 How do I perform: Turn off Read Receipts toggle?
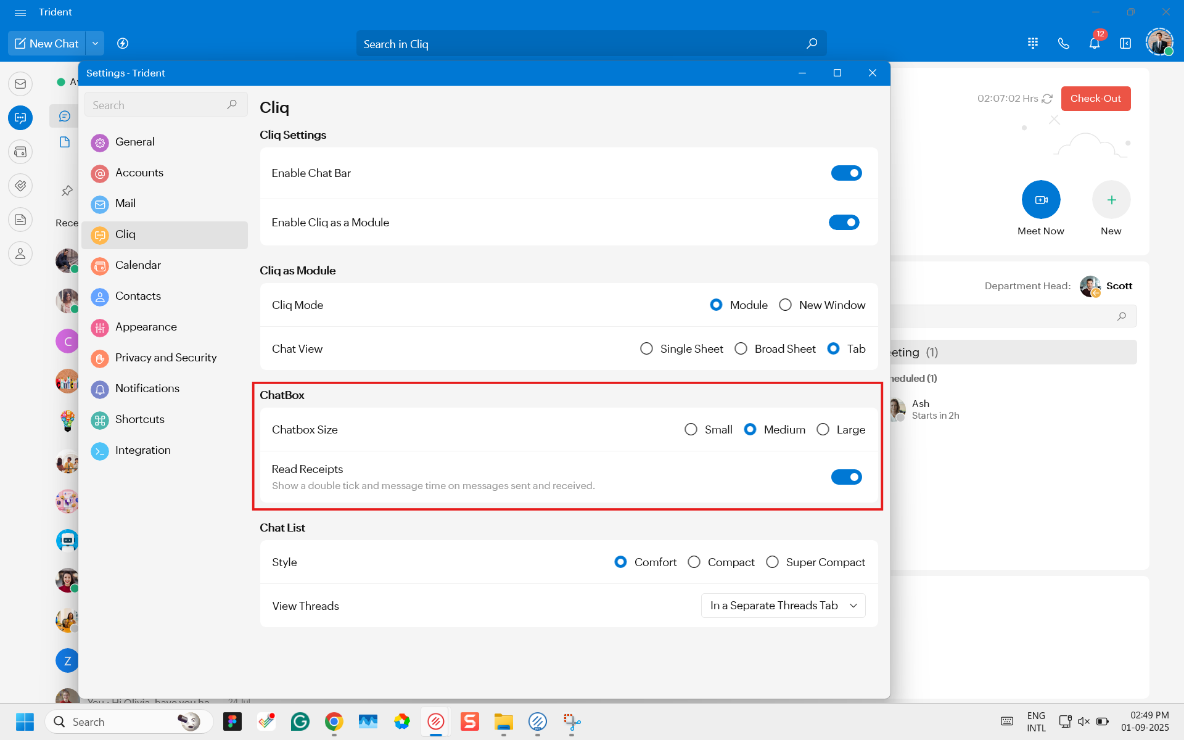[x=846, y=477]
